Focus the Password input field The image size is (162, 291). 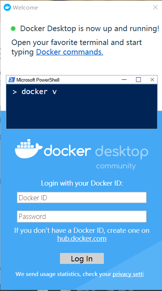(x=82, y=216)
